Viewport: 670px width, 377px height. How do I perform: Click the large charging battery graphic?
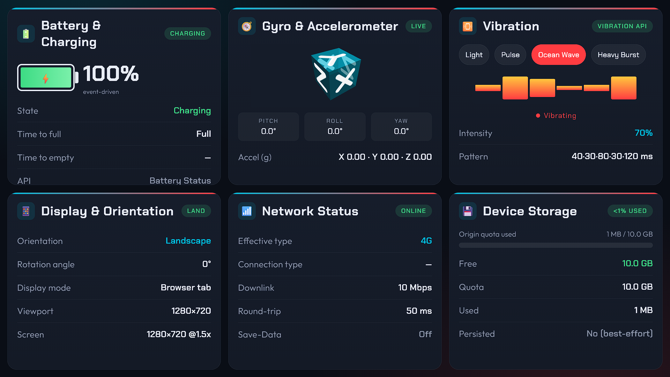48,77
